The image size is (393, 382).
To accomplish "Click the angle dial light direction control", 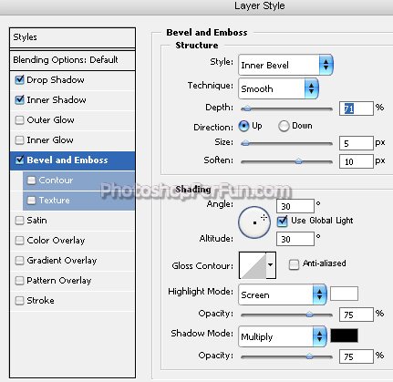I will click(254, 222).
